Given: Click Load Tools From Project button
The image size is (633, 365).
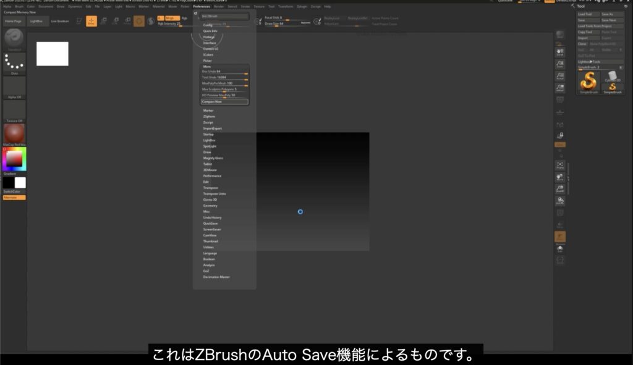Looking at the screenshot, I should [x=600, y=26].
